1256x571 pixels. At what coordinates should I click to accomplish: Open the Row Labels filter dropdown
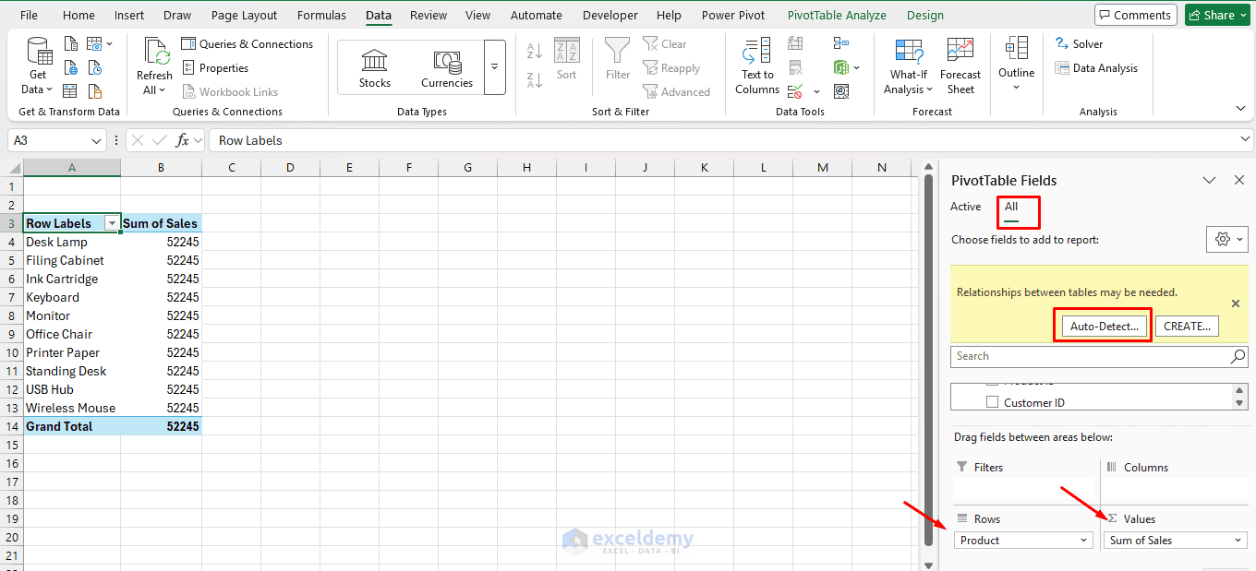113,223
